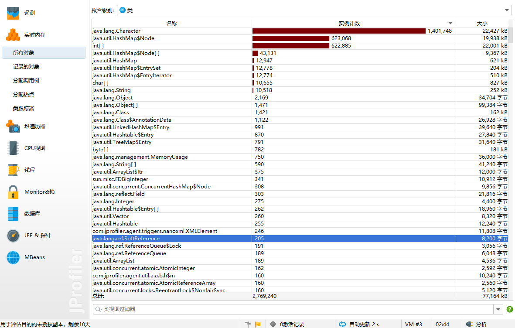This screenshot has width=515, height=328.
Task: Click the 分析 profiling icon in status bar
Action: 469,325
